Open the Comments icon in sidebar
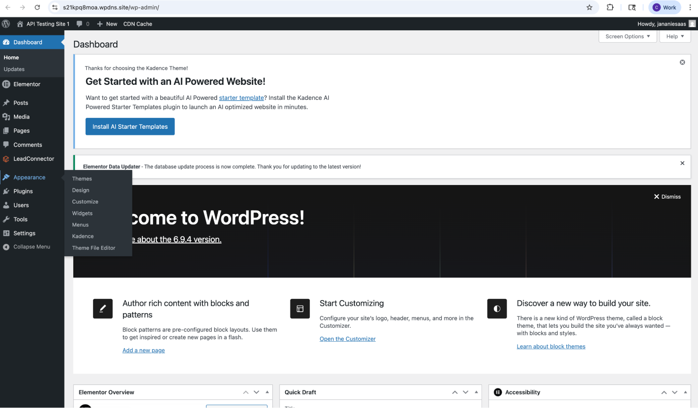Viewport: 698px width, 408px height. coord(6,144)
